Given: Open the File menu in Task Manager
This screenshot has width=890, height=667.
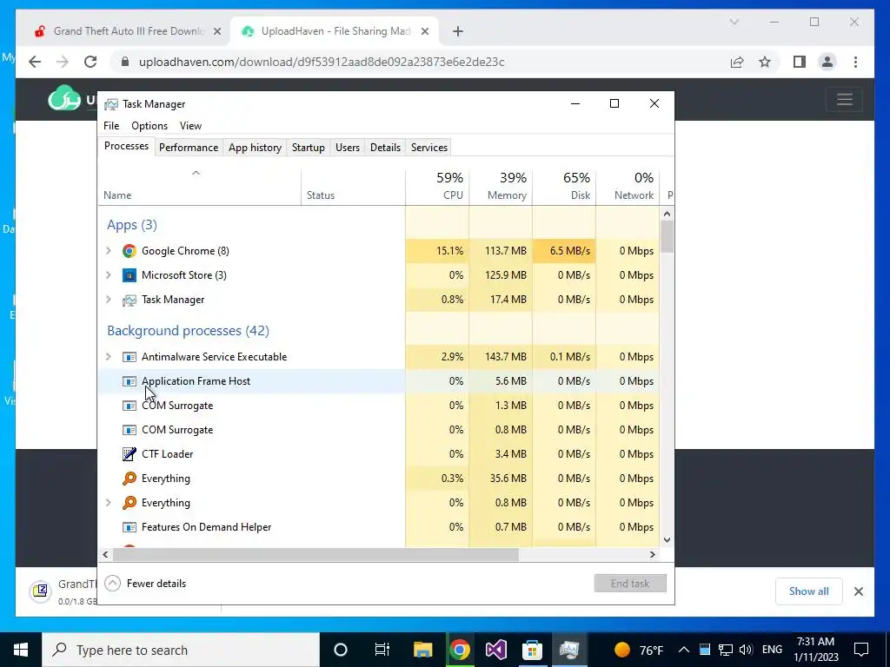Looking at the screenshot, I should (x=111, y=126).
